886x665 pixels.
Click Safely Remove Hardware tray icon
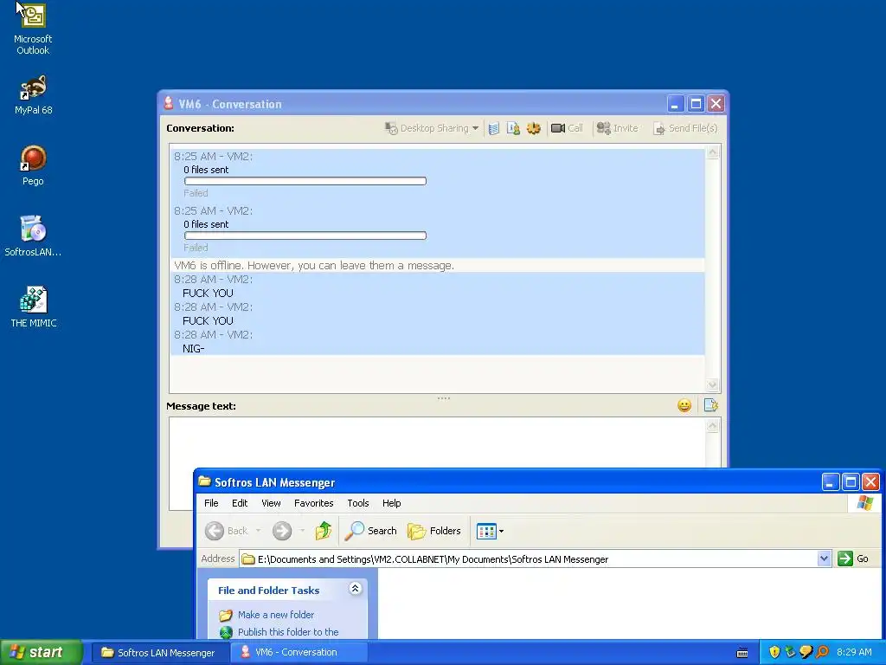pos(790,653)
